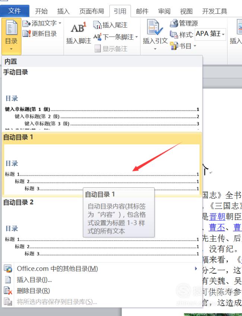Click the 添加文字 icon
242x316 pixels.
click(26, 23)
